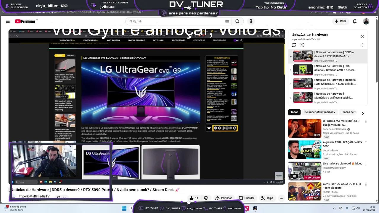Open the on-screen keyboard in search box
The height and width of the screenshot is (213, 379).
pos(227,21)
